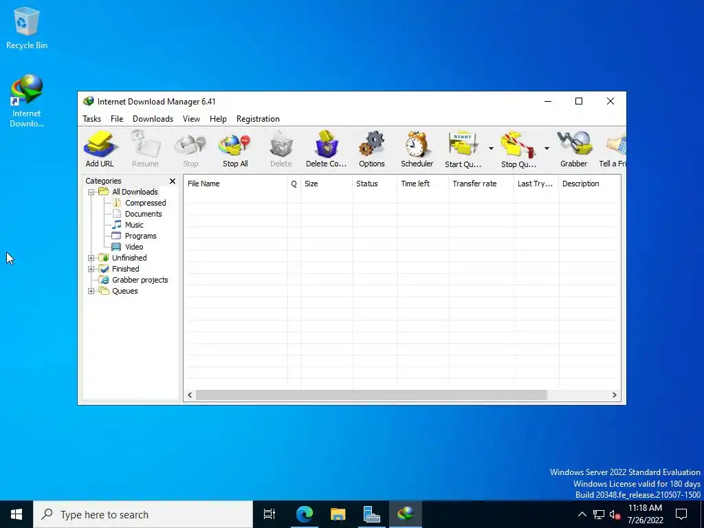This screenshot has height=528, width=704.
Task: Select the All Downloads category
Action: pos(135,192)
